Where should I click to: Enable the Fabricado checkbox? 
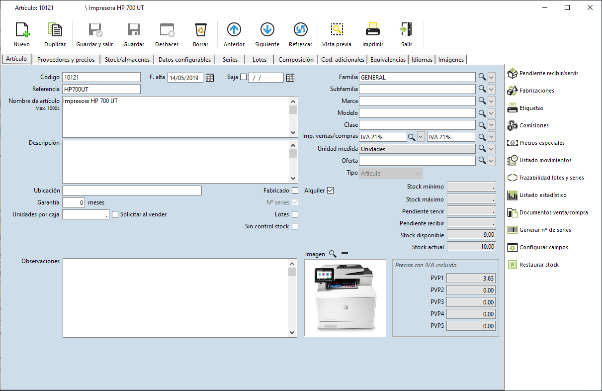(295, 191)
